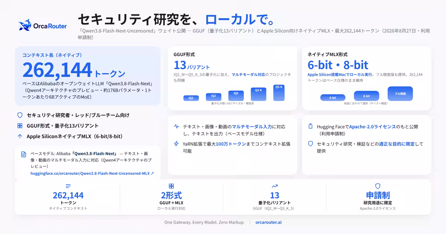
Task: Click the ネイティブMLX形式 card heading
Action: [328, 55]
